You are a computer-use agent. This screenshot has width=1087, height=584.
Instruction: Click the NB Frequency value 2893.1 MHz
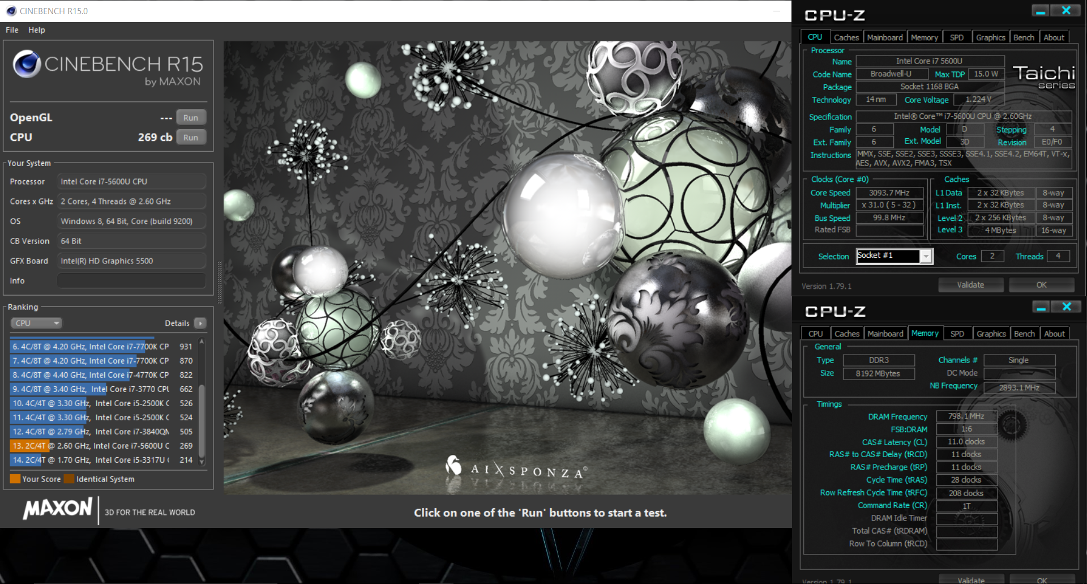coord(1019,388)
